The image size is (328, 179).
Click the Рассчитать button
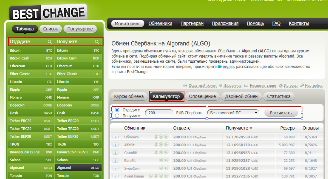click(x=281, y=113)
